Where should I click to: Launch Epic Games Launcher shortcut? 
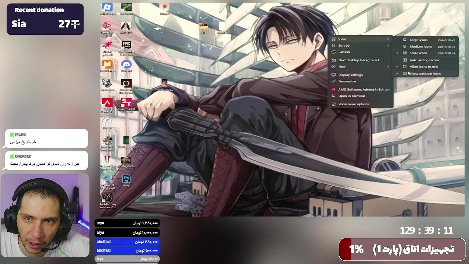pyautogui.click(x=126, y=48)
